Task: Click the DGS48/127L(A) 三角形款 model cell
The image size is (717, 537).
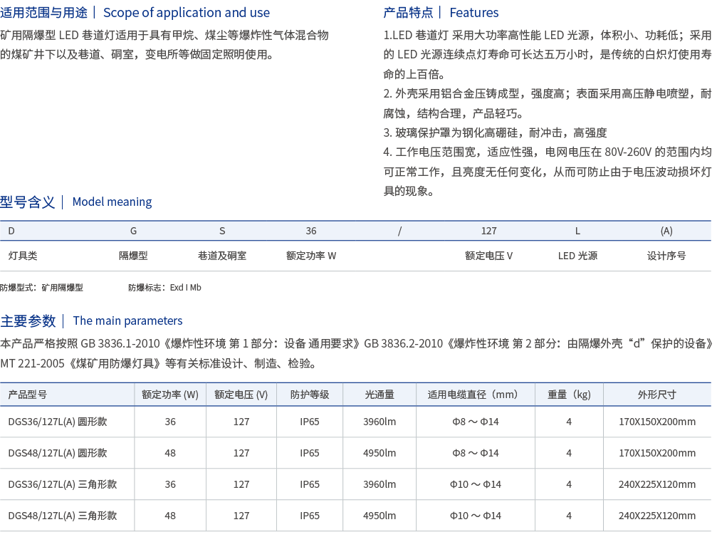Action: tap(62, 516)
